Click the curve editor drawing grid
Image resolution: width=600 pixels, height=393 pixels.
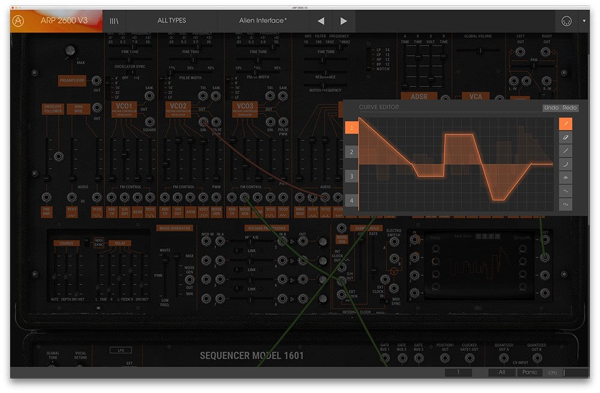pos(456,164)
